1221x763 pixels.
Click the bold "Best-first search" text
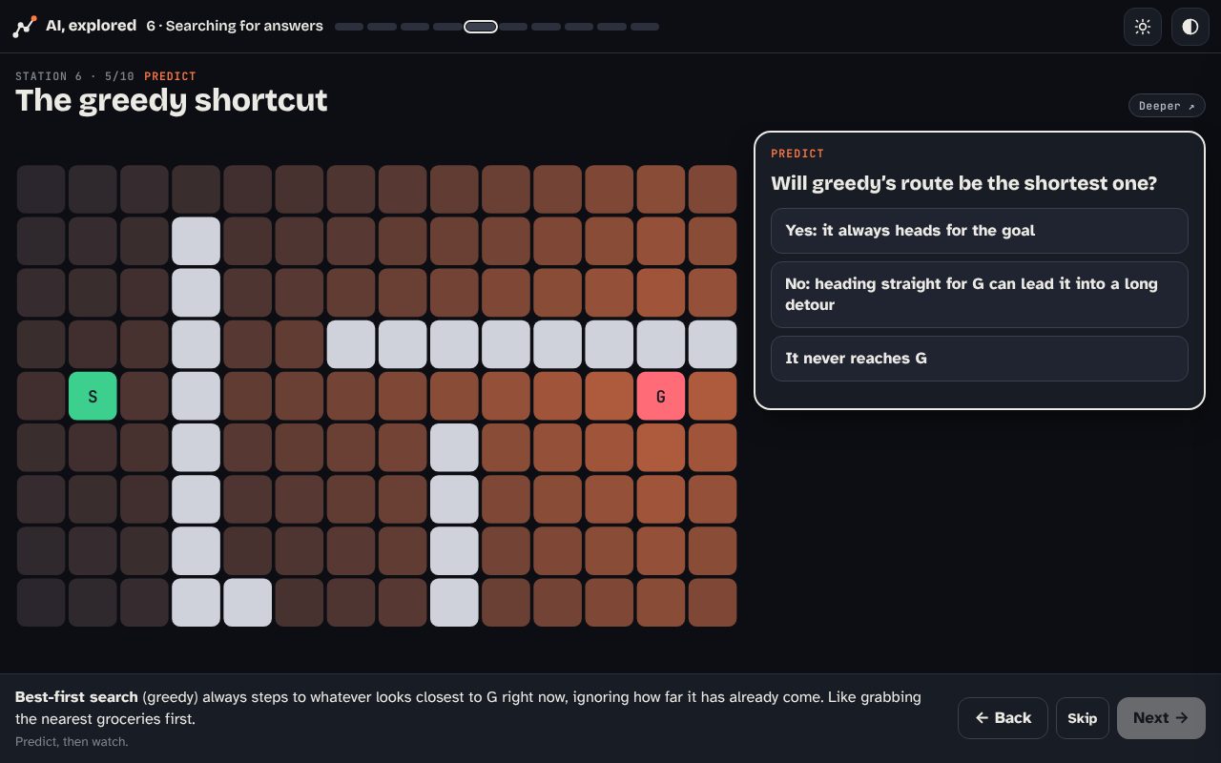[76, 696]
